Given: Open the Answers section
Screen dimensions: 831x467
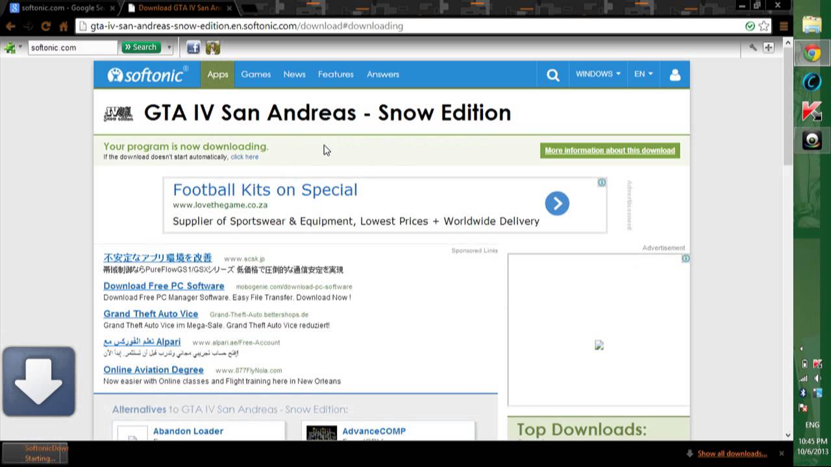Looking at the screenshot, I should point(383,75).
